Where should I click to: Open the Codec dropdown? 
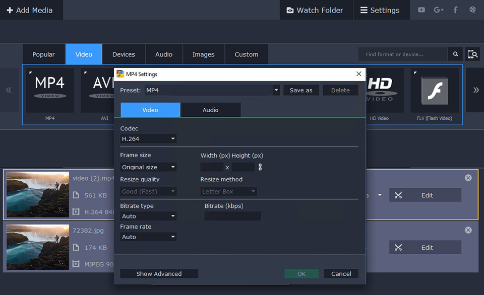coord(148,138)
